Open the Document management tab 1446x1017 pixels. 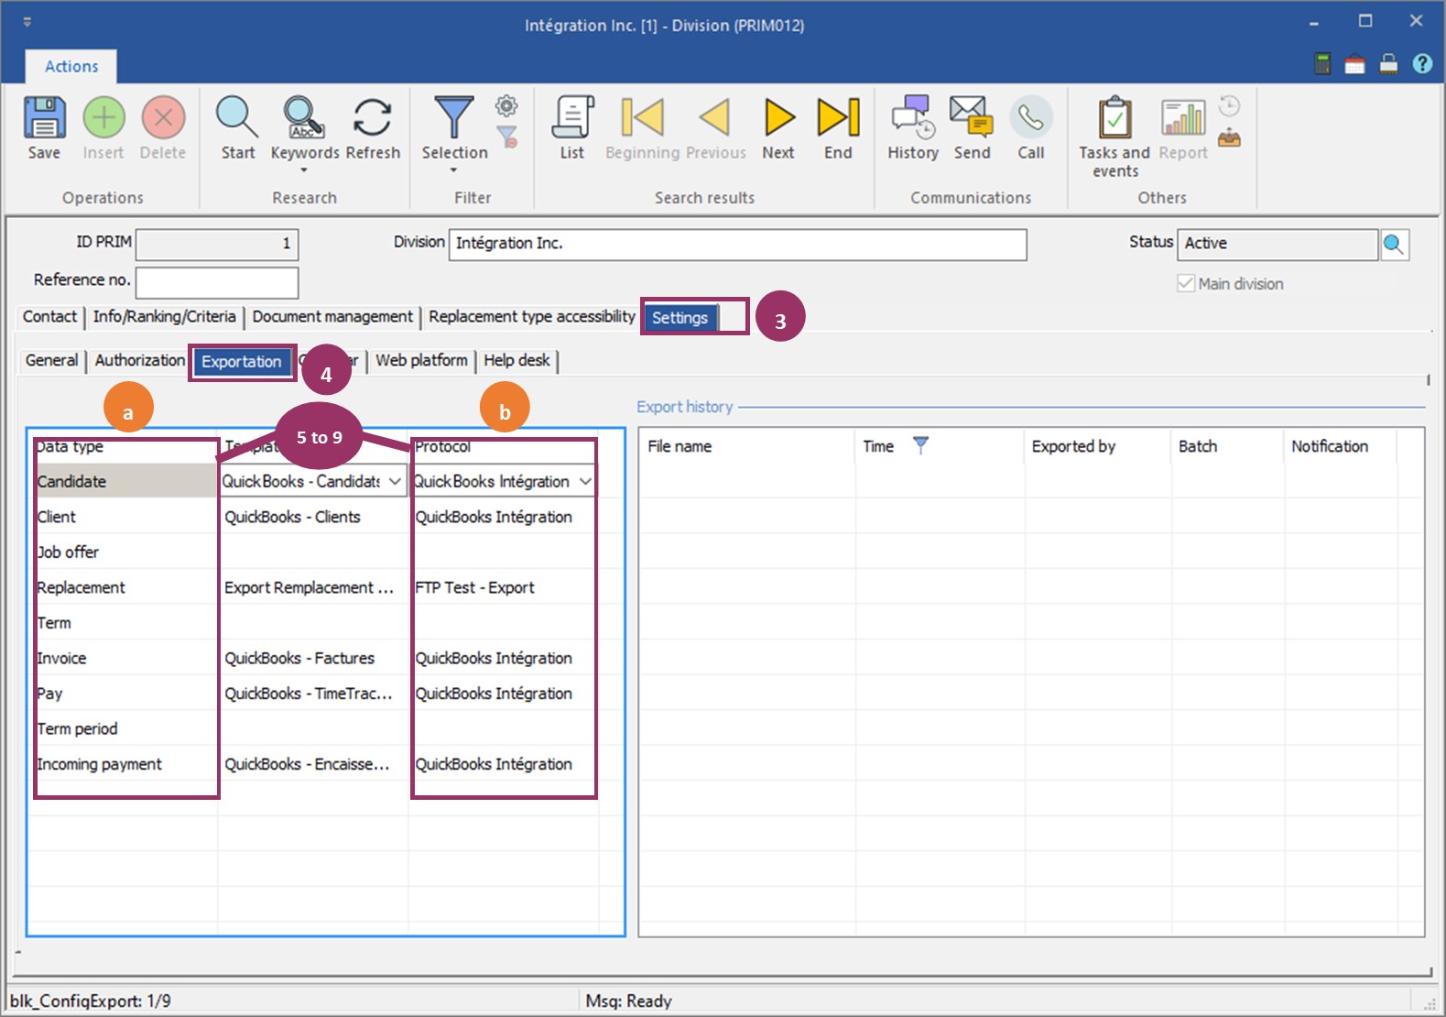[332, 316]
